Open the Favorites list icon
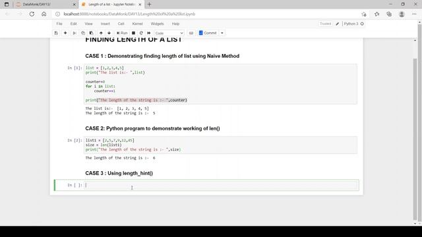Viewport: 422px width, 237px height. [377, 14]
